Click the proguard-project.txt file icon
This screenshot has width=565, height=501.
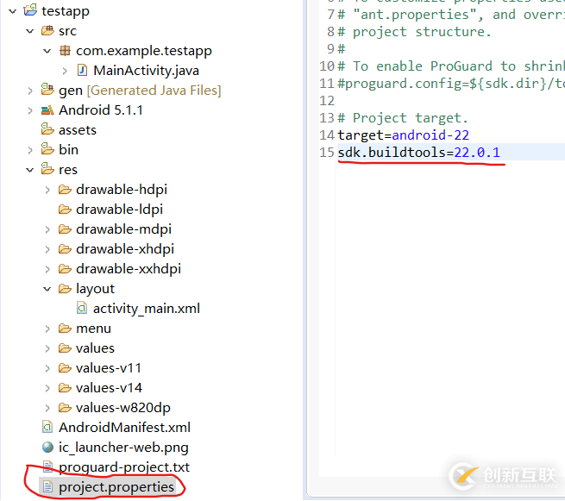click(47, 467)
